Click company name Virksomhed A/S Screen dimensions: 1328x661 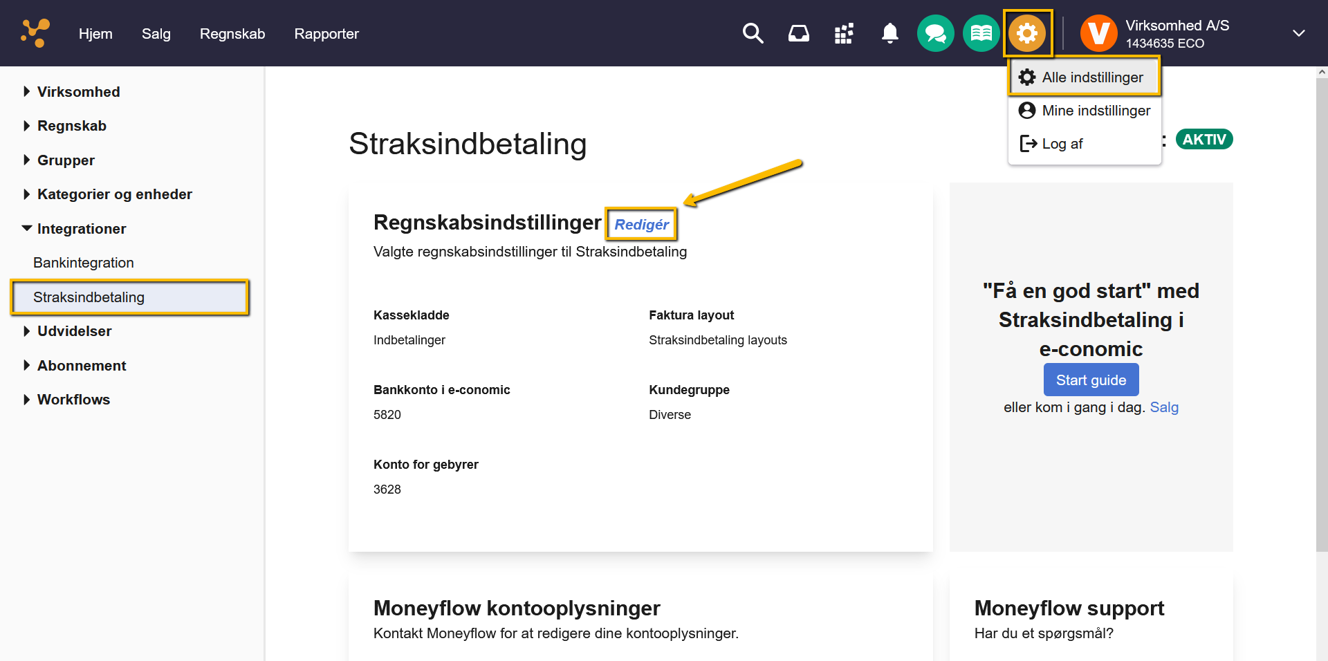click(x=1177, y=26)
